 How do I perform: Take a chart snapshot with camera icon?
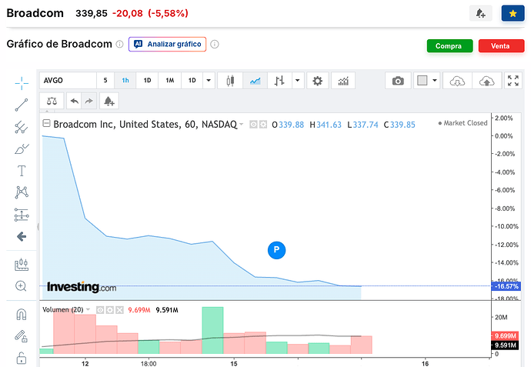pos(398,80)
